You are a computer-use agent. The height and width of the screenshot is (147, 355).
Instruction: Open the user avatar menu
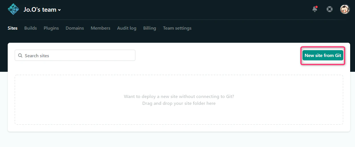pyautogui.click(x=345, y=9)
